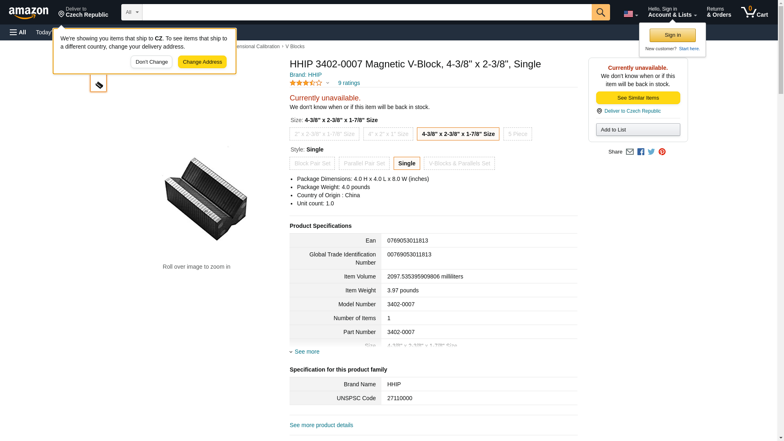Click the See Similar Items button
This screenshot has height=441, width=784.
click(x=638, y=98)
